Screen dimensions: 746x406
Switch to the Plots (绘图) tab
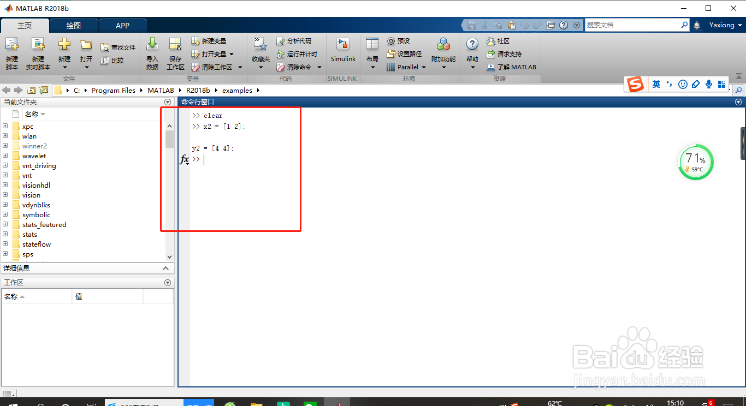coord(74,26)
